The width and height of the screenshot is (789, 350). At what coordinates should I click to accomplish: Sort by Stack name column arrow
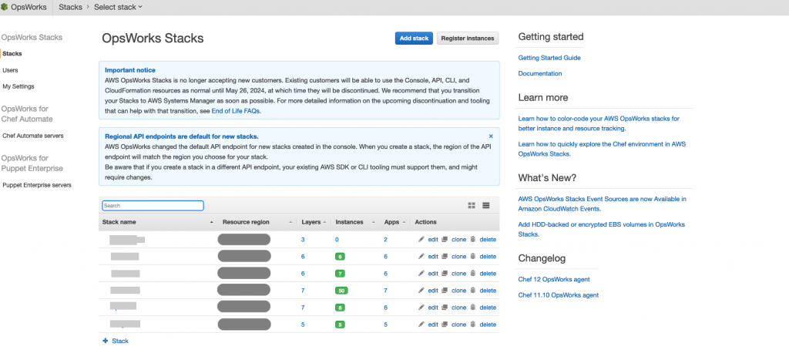coord(211,222)
